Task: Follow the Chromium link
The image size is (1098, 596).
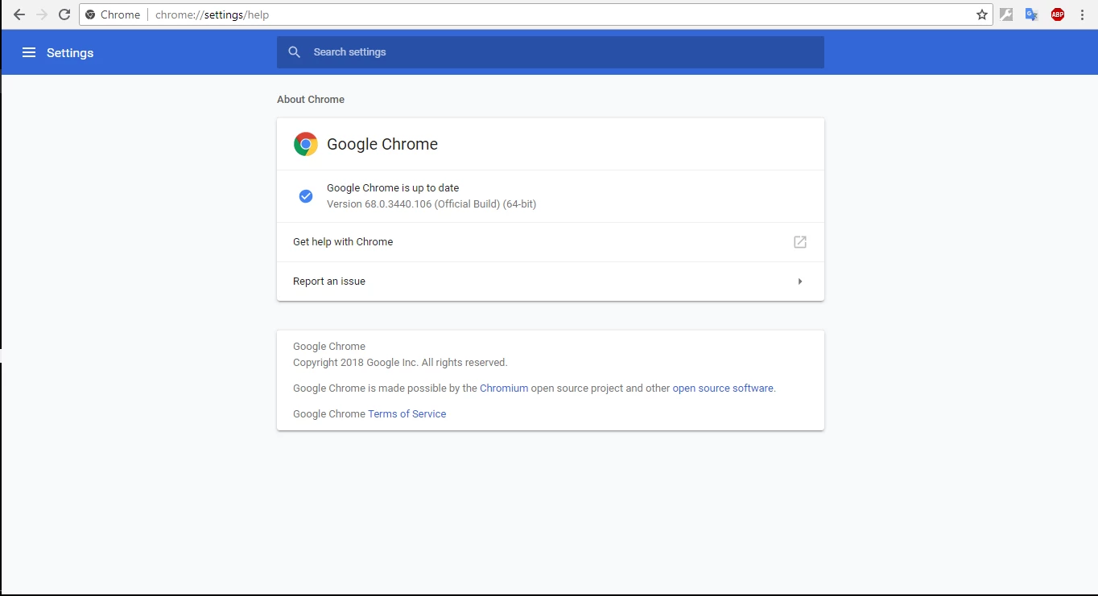Action: click(504, 388)
